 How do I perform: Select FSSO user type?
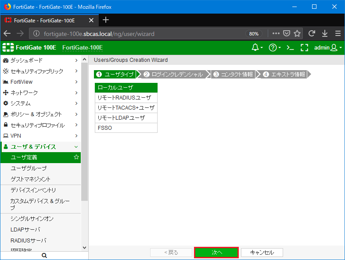pyautogui.click(x=126, y=128)
